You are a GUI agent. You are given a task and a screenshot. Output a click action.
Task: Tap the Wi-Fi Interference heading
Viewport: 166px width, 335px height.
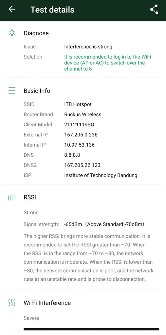coord(47,303)
